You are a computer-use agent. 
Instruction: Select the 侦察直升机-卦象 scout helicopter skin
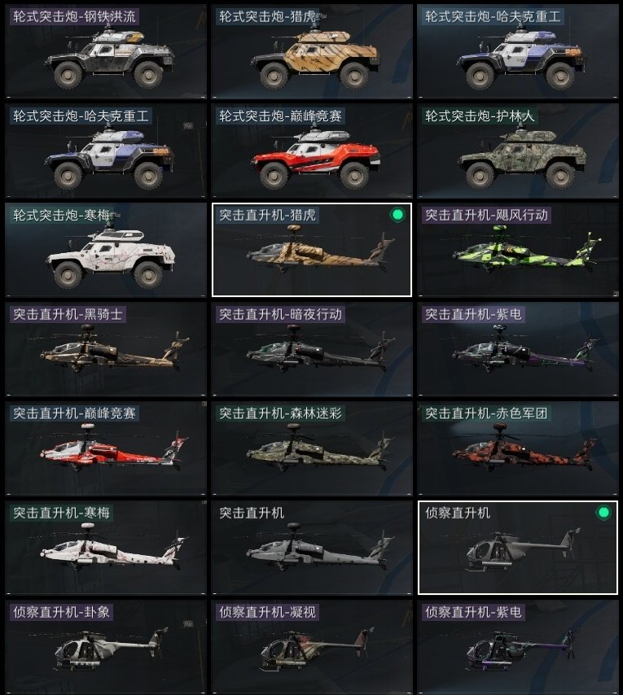pos(106,647)
